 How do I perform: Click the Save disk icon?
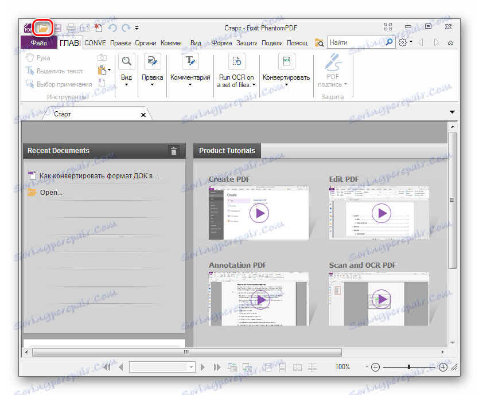pyautogui.click(x=57, y=28)
